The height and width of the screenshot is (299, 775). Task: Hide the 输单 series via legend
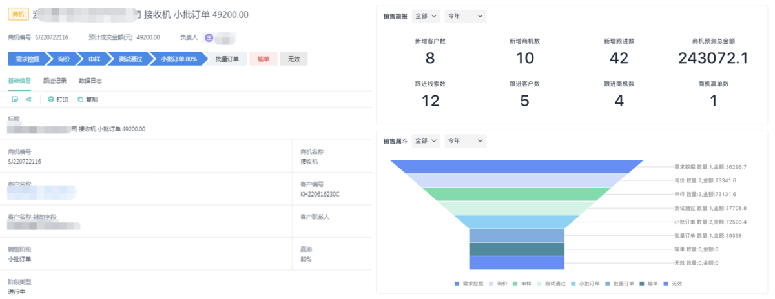click(648, 284)
